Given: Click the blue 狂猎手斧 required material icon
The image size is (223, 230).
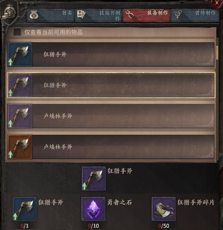Looking at the screenshot, I should pyautogui.click(x=25, y=209).
